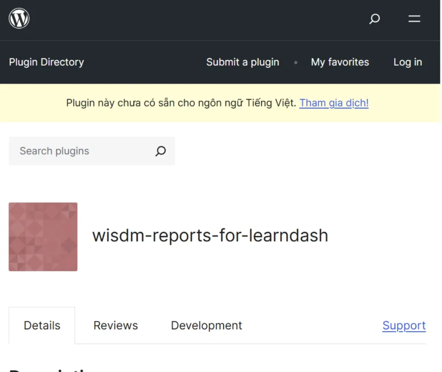Click the Log in link
This screenshot has height=372, width=442.
pyautogui.click(x=407, y=62)
